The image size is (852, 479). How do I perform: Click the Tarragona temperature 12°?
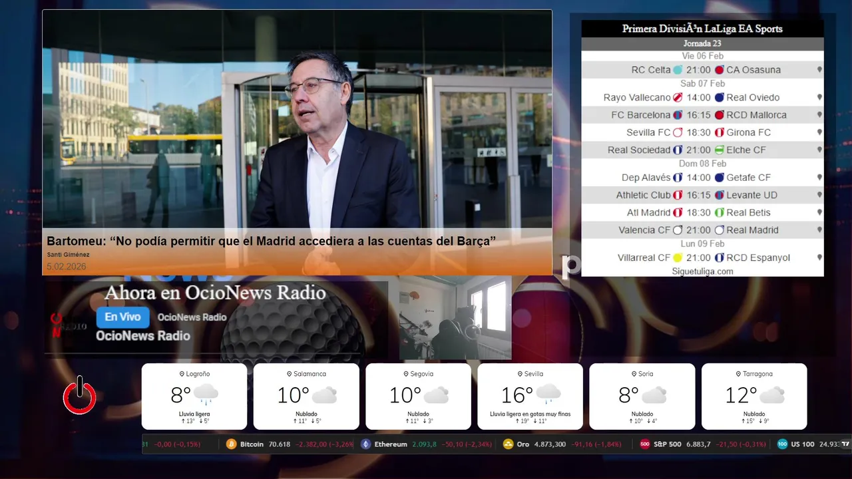741,395
